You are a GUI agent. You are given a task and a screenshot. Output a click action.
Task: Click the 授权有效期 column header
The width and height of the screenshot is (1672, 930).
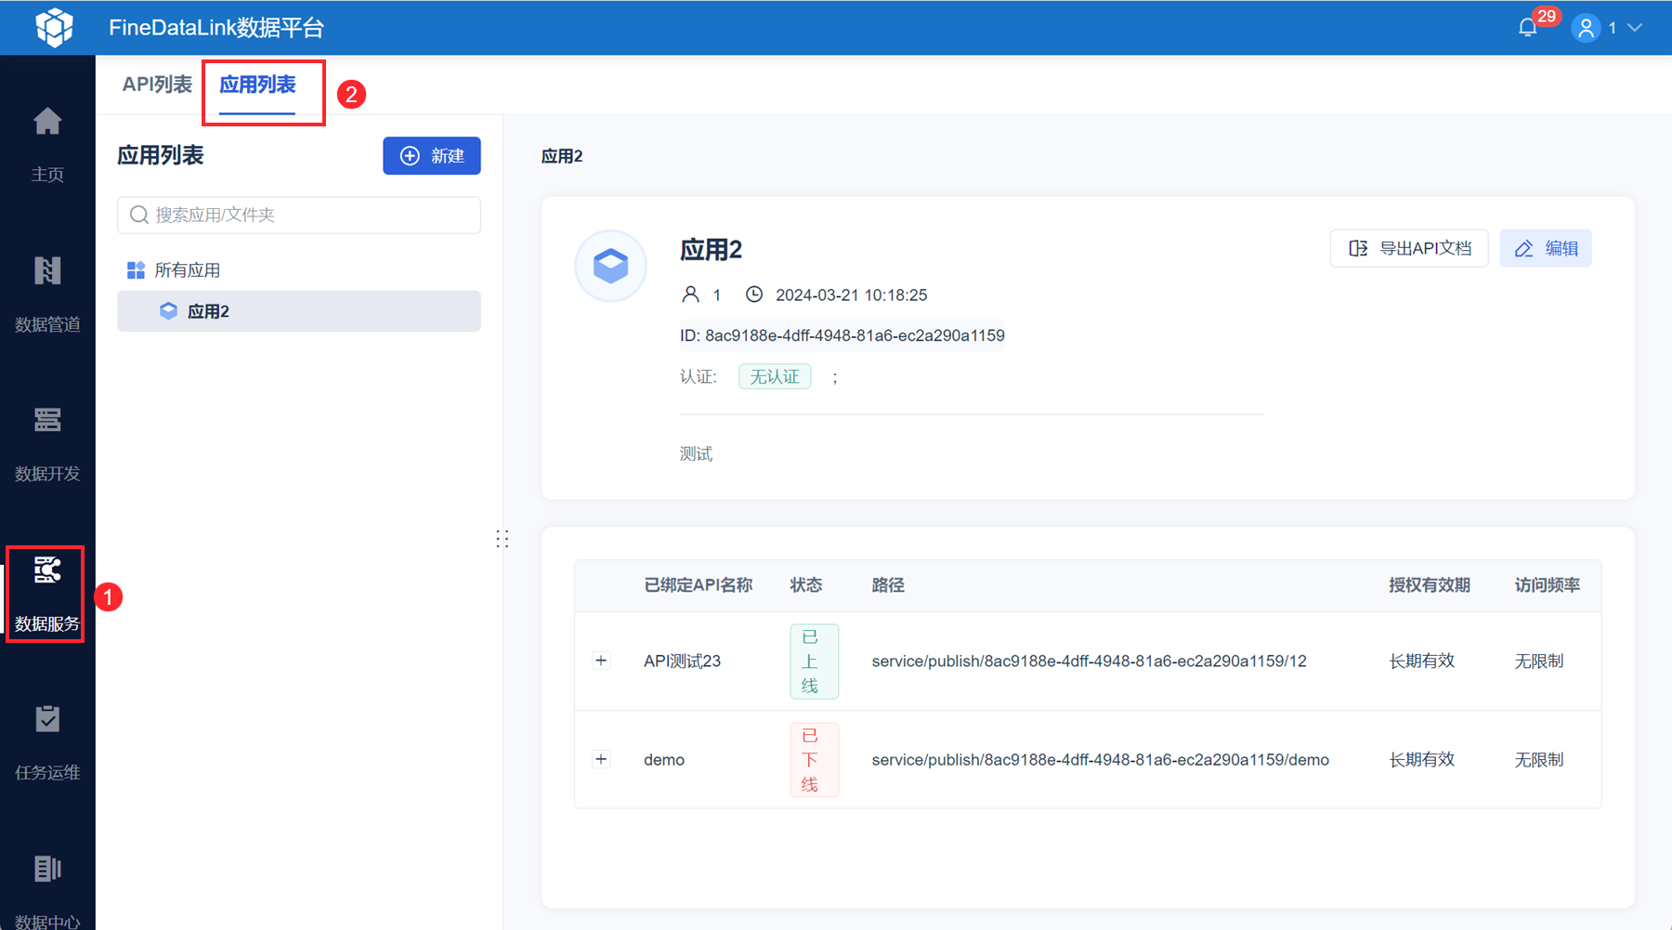point(1430,585)
